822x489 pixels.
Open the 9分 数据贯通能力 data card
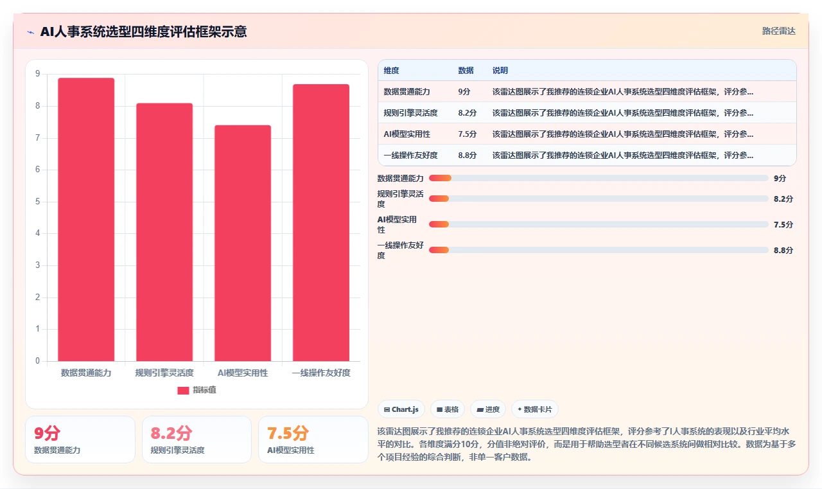point(80,440)
